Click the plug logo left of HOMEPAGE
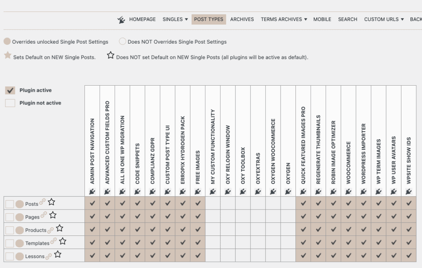Screen dimensions: 422x268 pos(121,19)
